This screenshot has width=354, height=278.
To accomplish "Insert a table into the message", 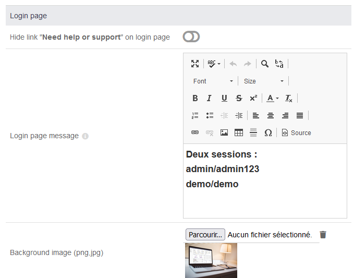I will coord(239,132).
